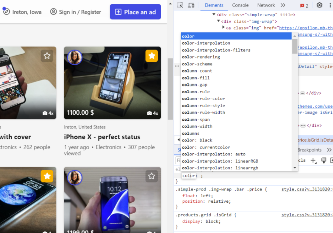Open DevTools settings gear
The height and width of the screenshot is (233, 333).
point(319,5)
